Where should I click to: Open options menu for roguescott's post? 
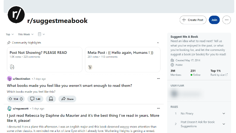tap(158, 108)
